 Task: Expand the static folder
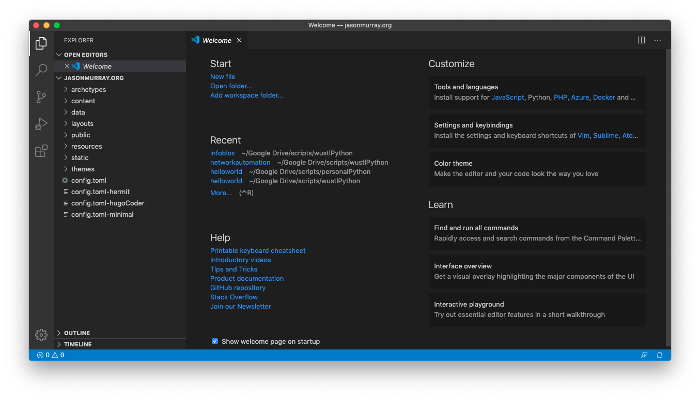tap(120, 157)
